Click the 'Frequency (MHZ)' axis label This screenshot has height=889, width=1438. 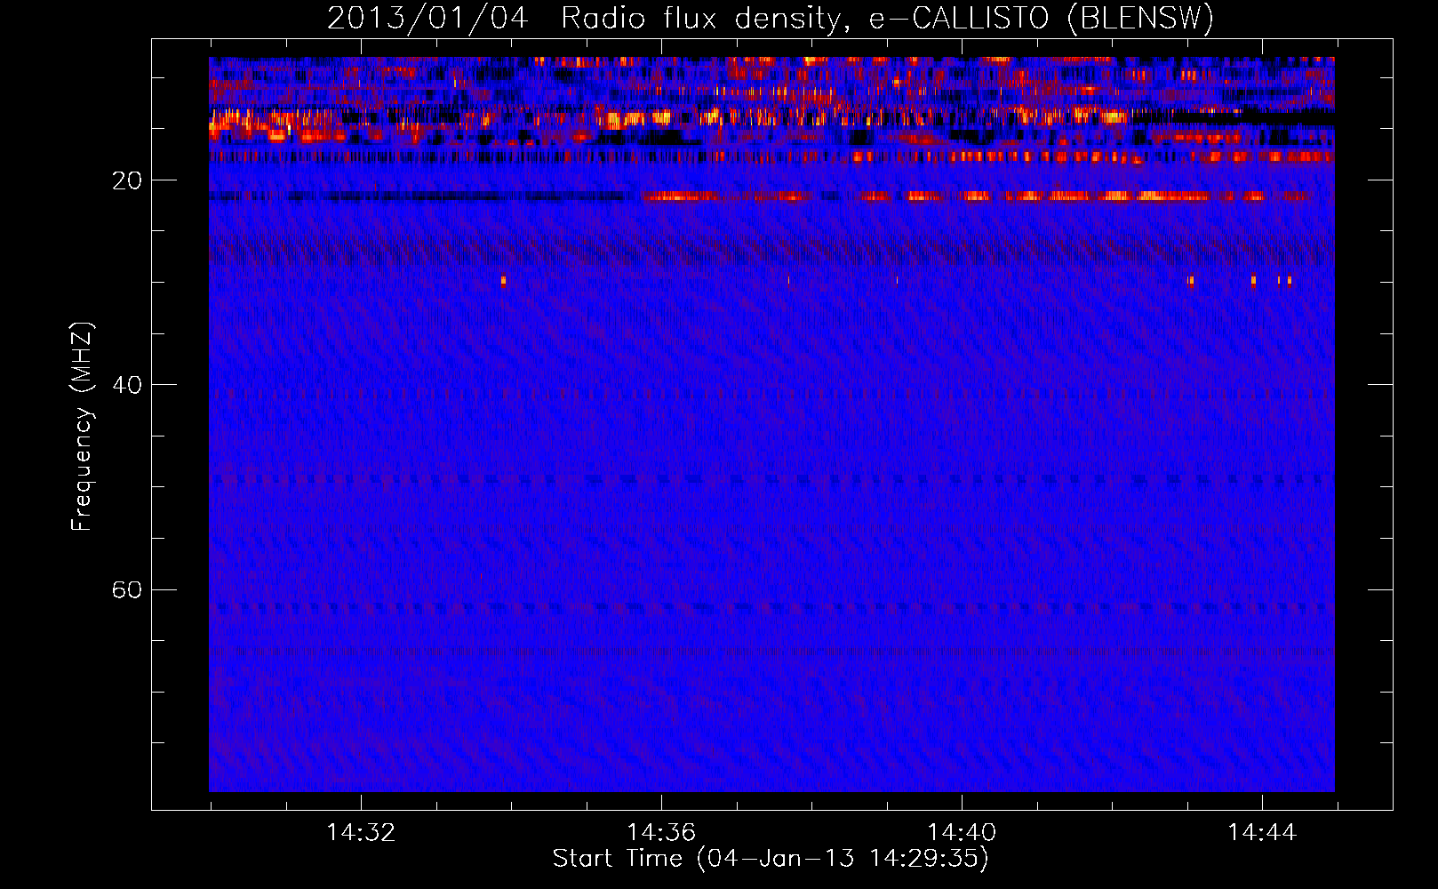click(82, 427)
